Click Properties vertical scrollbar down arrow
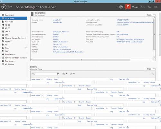 click(154, 58)
